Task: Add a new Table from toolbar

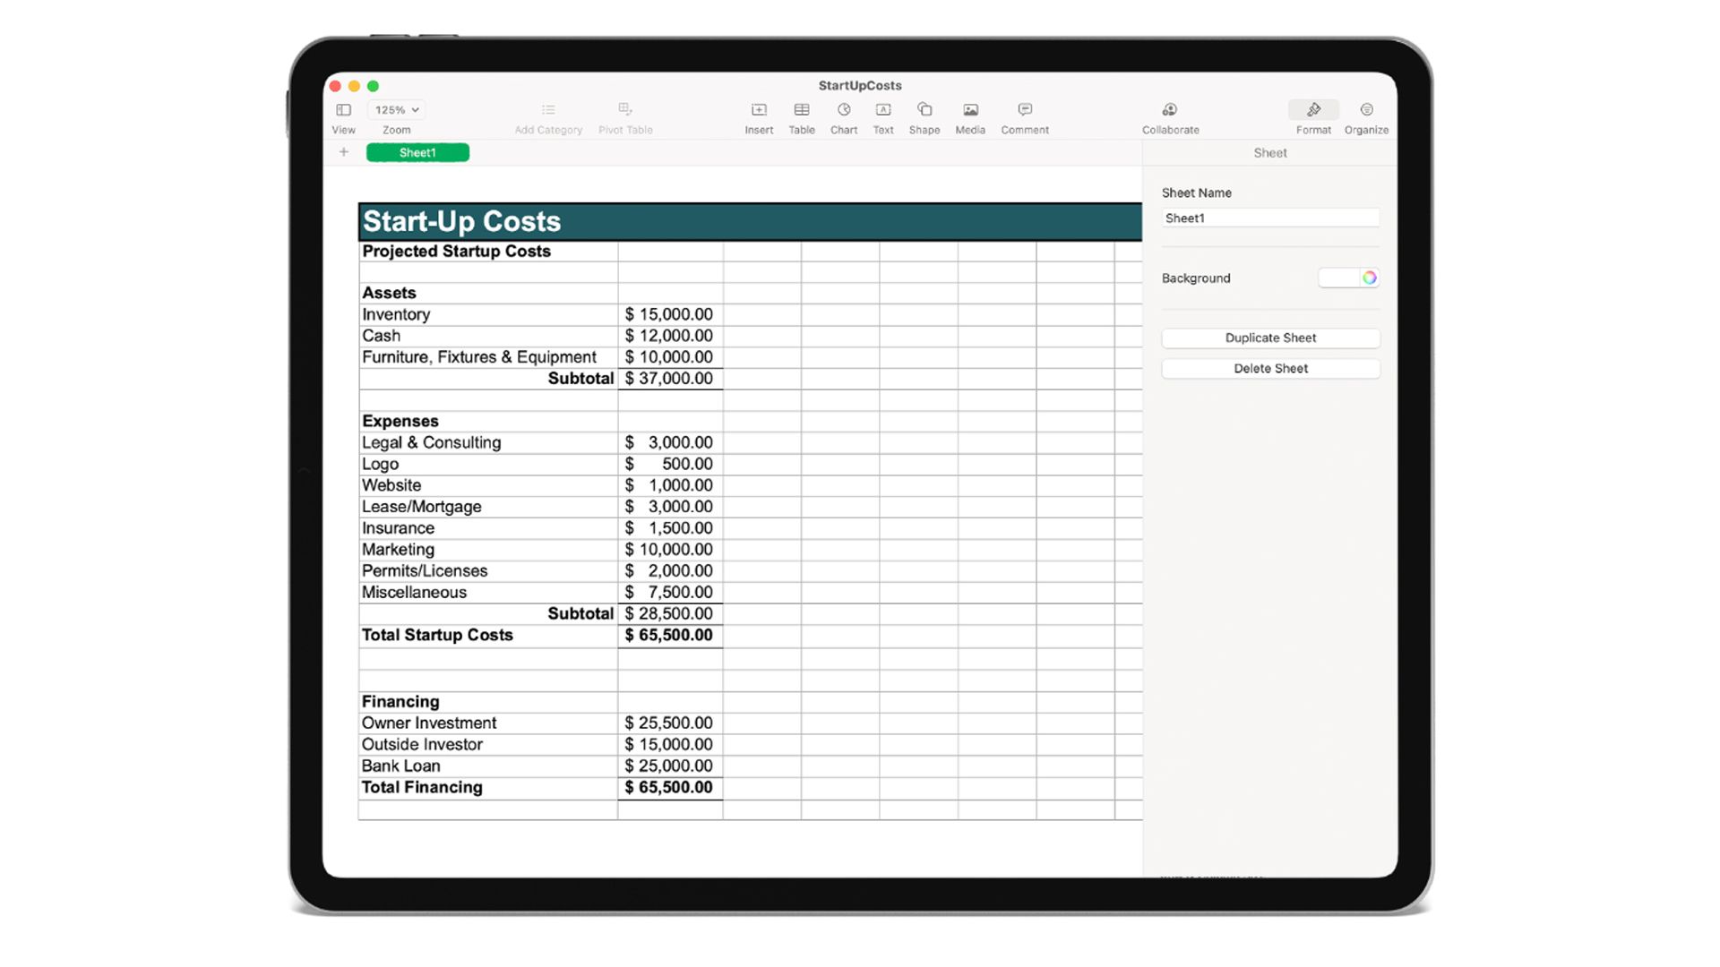Action: point(802,110)
